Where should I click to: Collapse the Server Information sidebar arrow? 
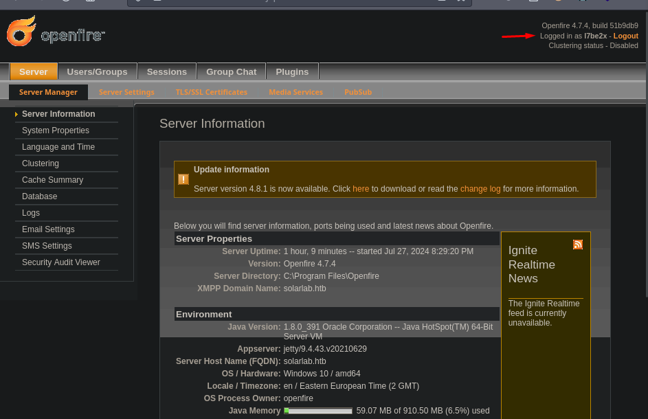tap(16, 114)
